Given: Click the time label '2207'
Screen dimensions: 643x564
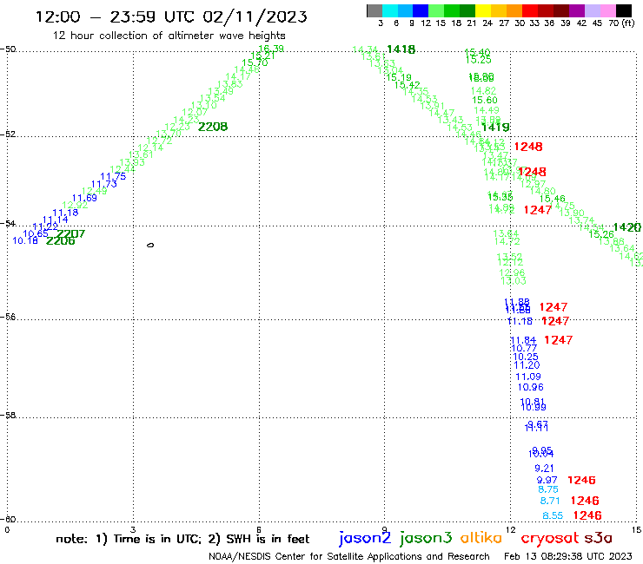Looking at the screenshot, I should pyautogui.click(x=70, y=233).
